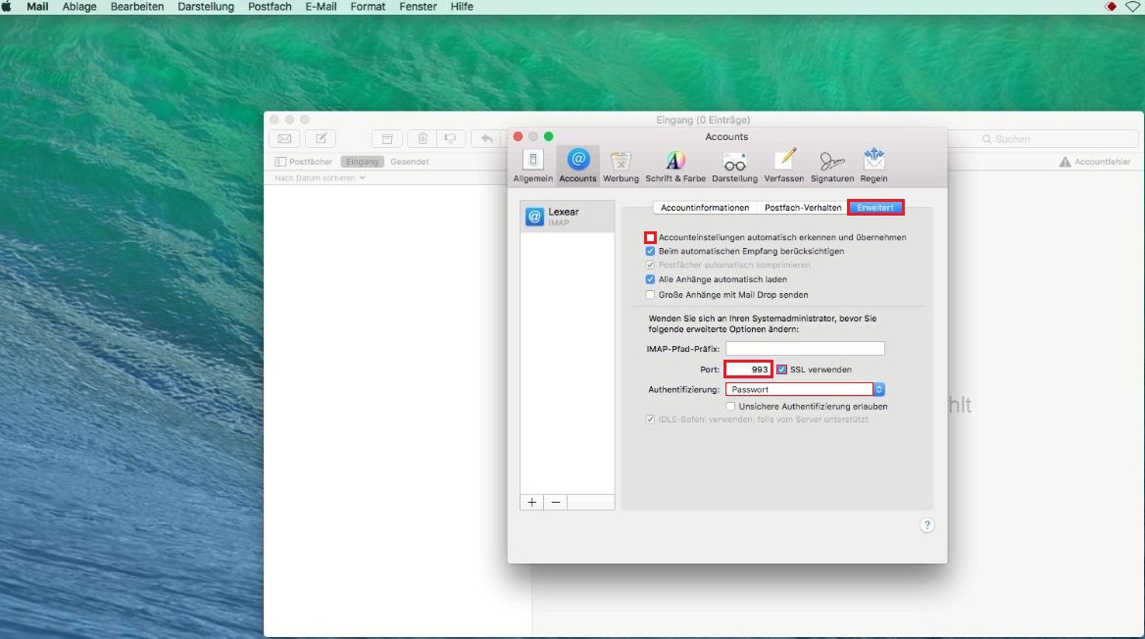Enable Accounteinstellungen automatisch erkennen checkbox
Screen dimensions: 1145x639
pos(650,237)
